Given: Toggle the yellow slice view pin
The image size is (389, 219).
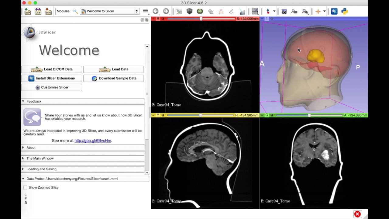Looking at the screenshot, I should coord(153,115).
